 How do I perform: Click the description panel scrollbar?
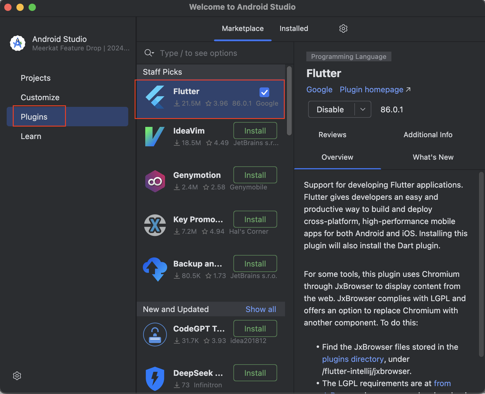click(481, 264)
